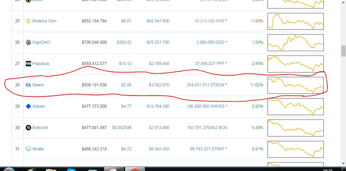Click the scrollbar down arrow
The image size is (346, 171).
click(x=343, y=164)
